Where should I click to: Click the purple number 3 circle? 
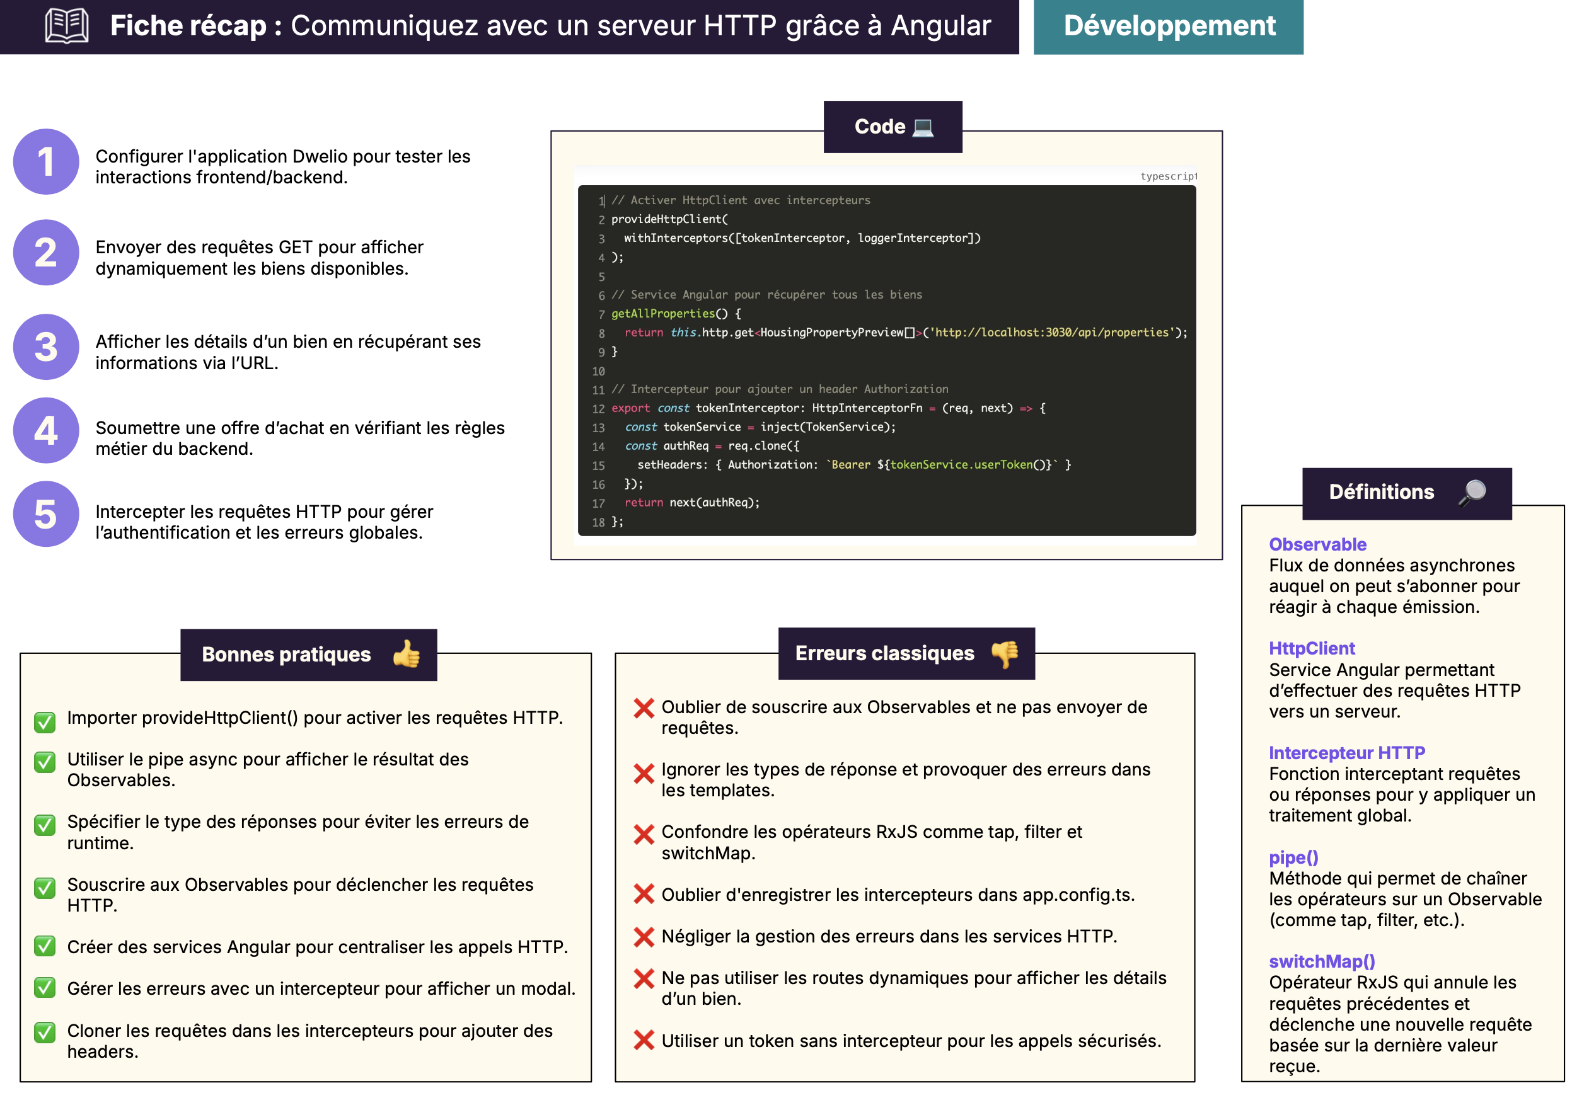[x=46, y=347]
